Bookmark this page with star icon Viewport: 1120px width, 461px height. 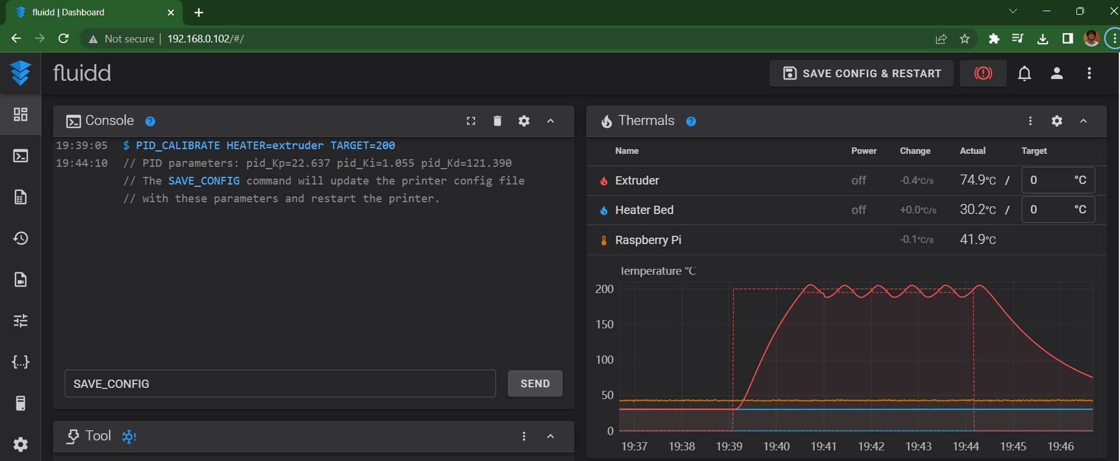pos(964,39)
